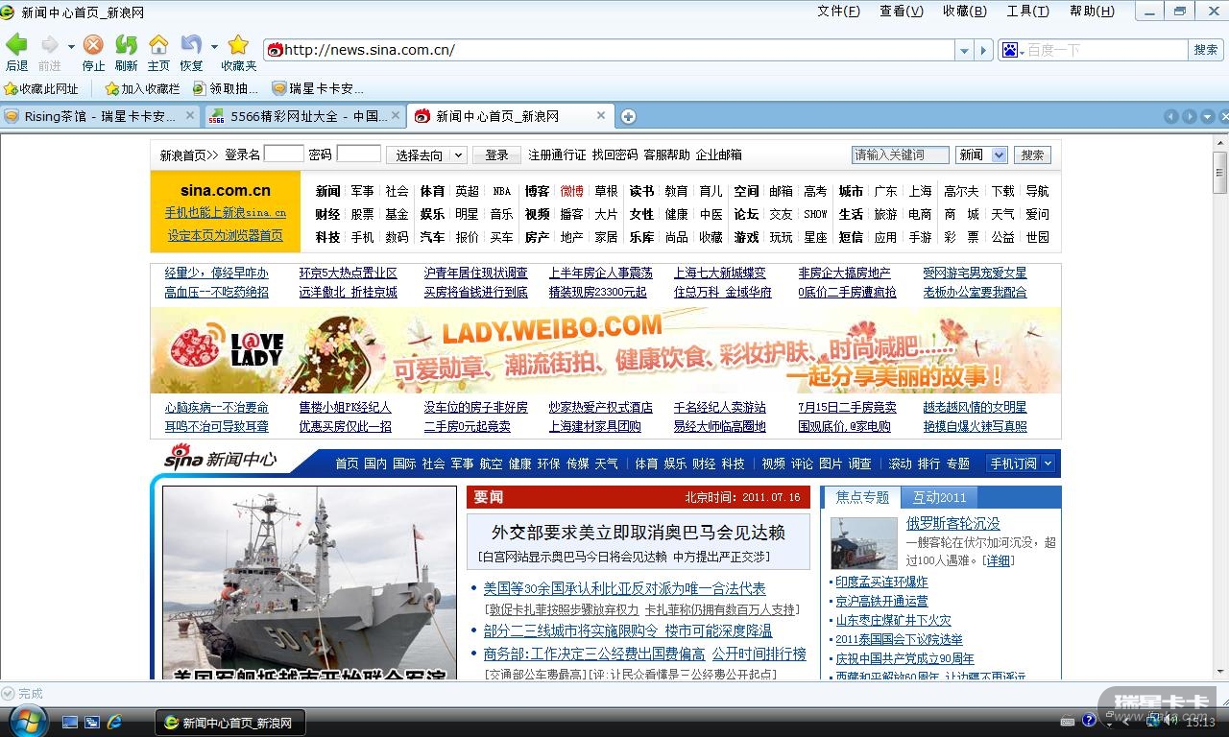Open the 找回密码 link

[614, 155]
